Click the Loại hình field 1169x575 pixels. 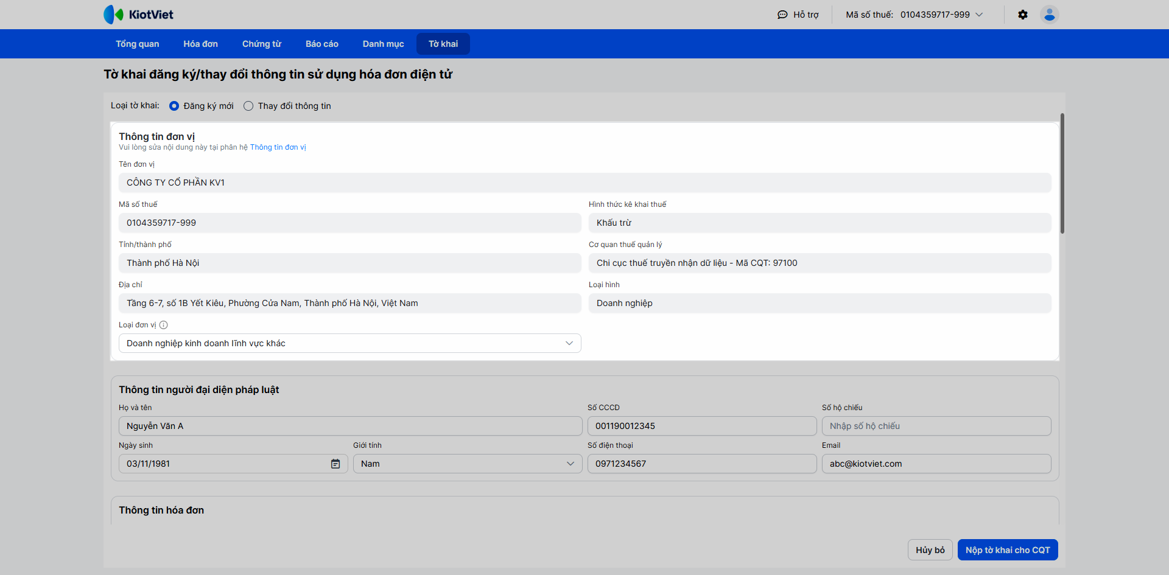pyautogui.click(x=820, y=303)
